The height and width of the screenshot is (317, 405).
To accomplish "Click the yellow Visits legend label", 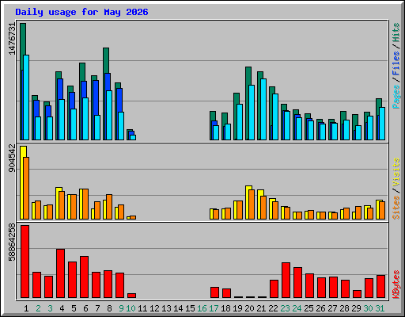I will click(396, 172).
